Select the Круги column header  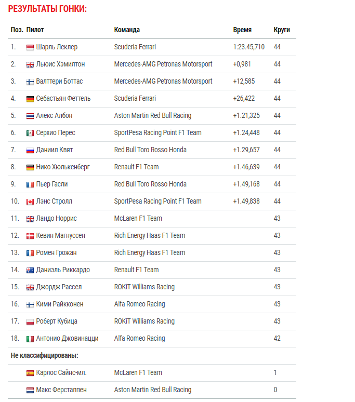coord(282,30)
